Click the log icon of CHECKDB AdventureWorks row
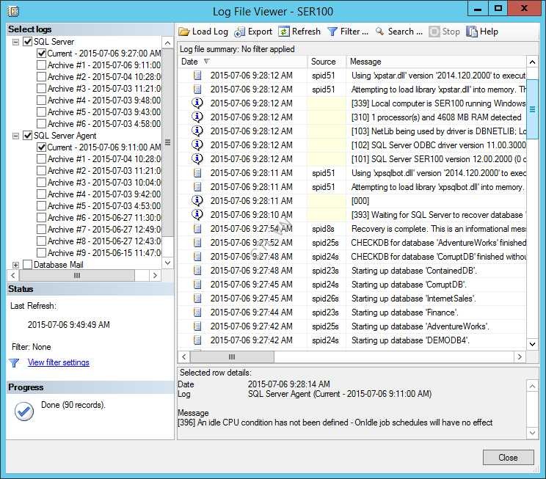Screen dimensions: 546x479 (x=197, y=242)
